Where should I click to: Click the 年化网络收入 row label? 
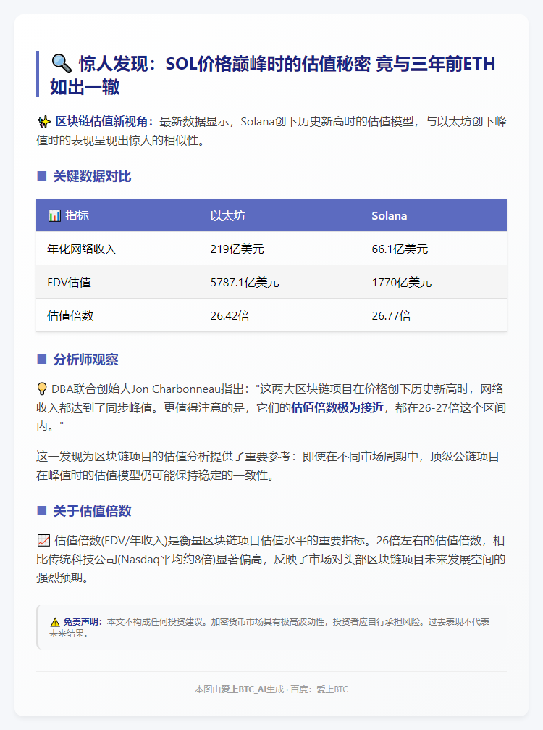[81, 249]
